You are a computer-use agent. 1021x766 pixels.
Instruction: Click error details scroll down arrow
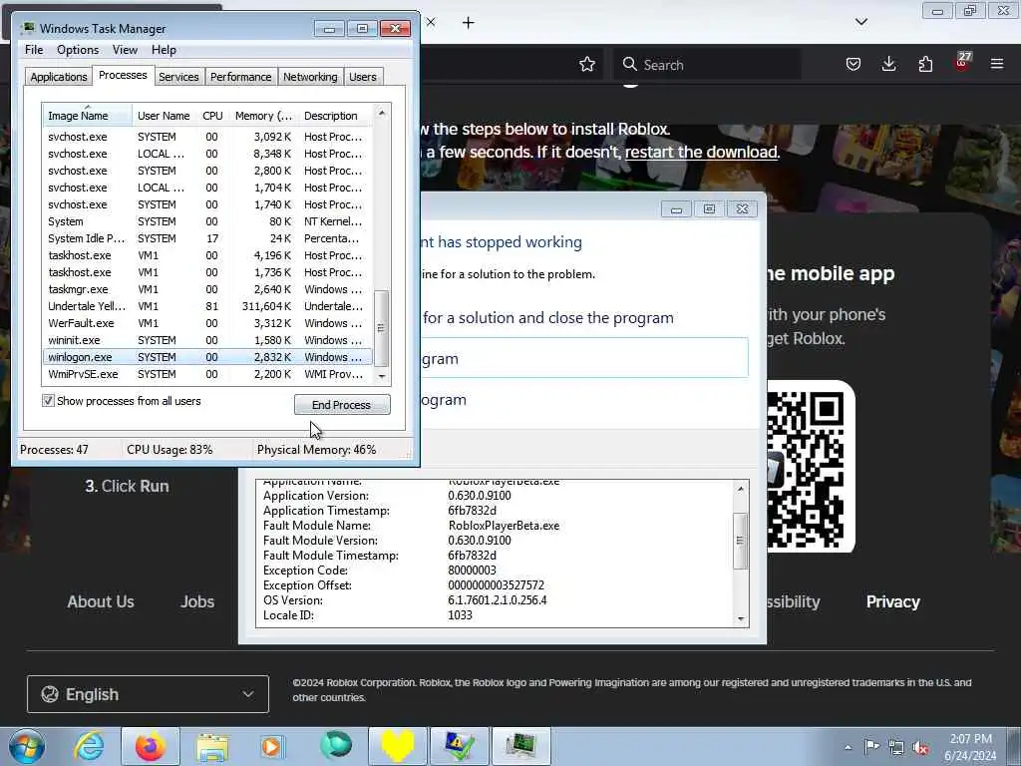tap(741, 619)
